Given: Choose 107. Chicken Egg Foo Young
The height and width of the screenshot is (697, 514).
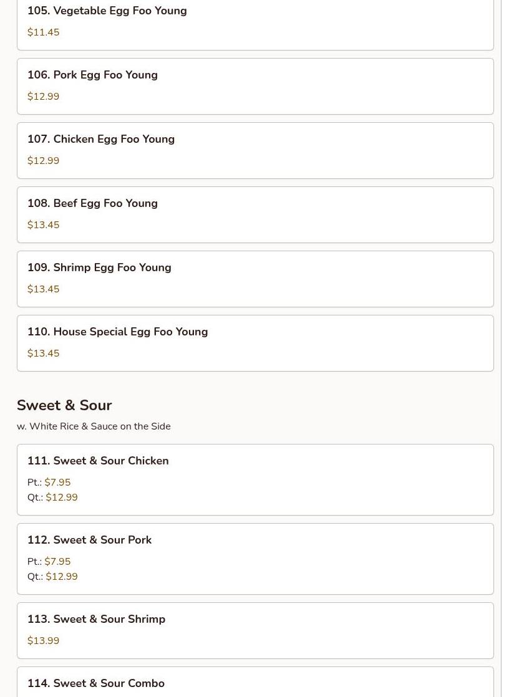Looking at the screenshot, I should 100,140.
